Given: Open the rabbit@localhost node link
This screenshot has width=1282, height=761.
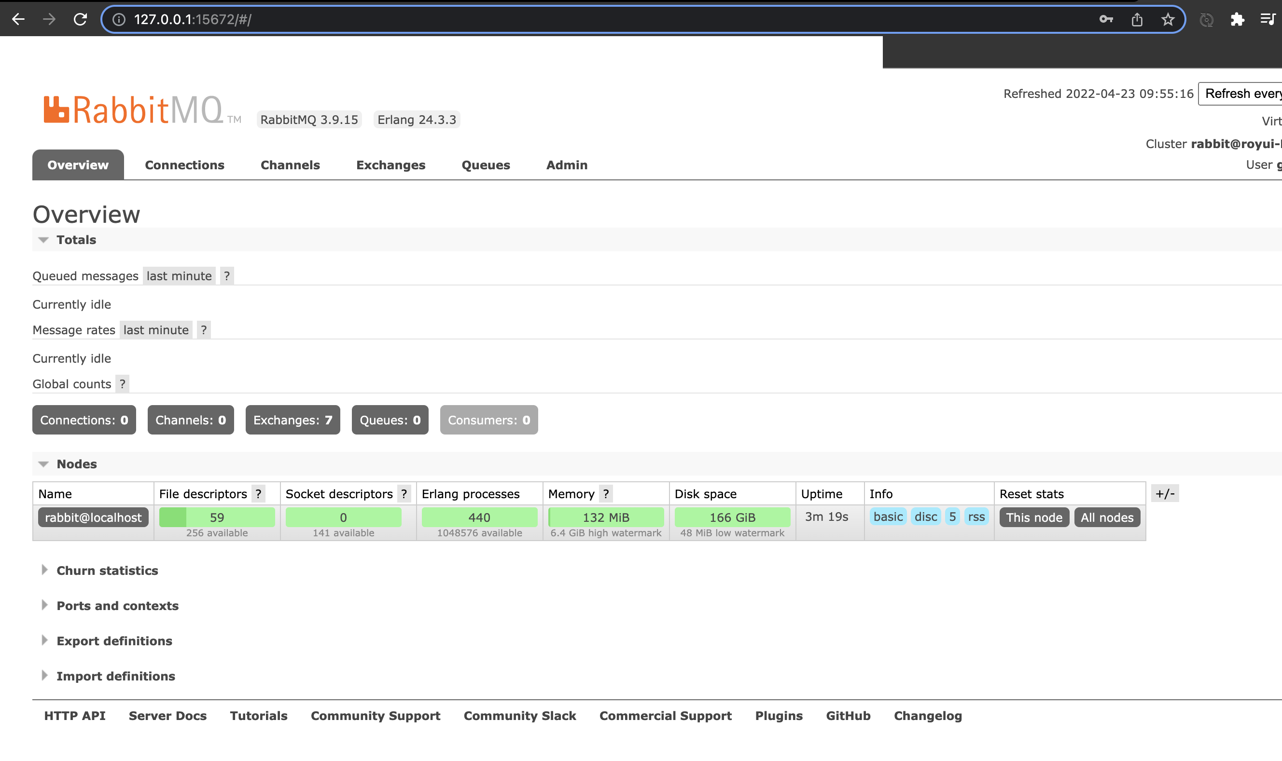Looking at the screenshot, I should tap(94, 517).
